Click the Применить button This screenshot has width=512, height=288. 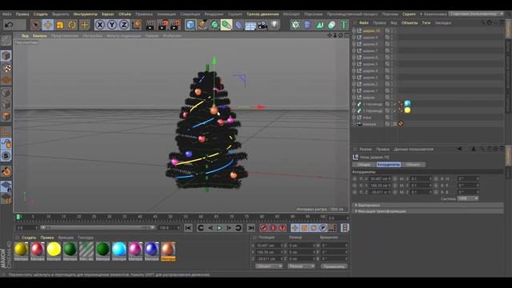[x=334, y=266]
